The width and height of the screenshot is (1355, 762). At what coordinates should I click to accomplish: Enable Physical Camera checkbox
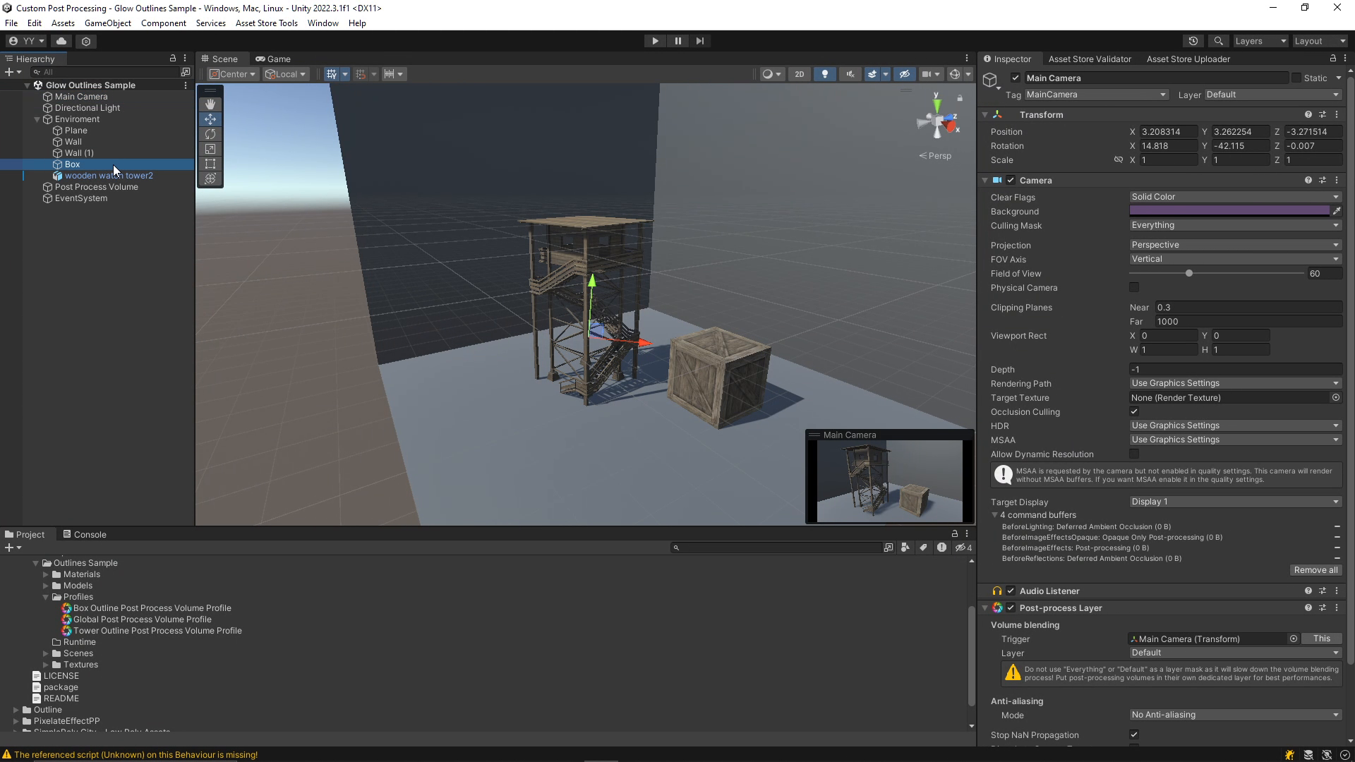(1134, 288)
